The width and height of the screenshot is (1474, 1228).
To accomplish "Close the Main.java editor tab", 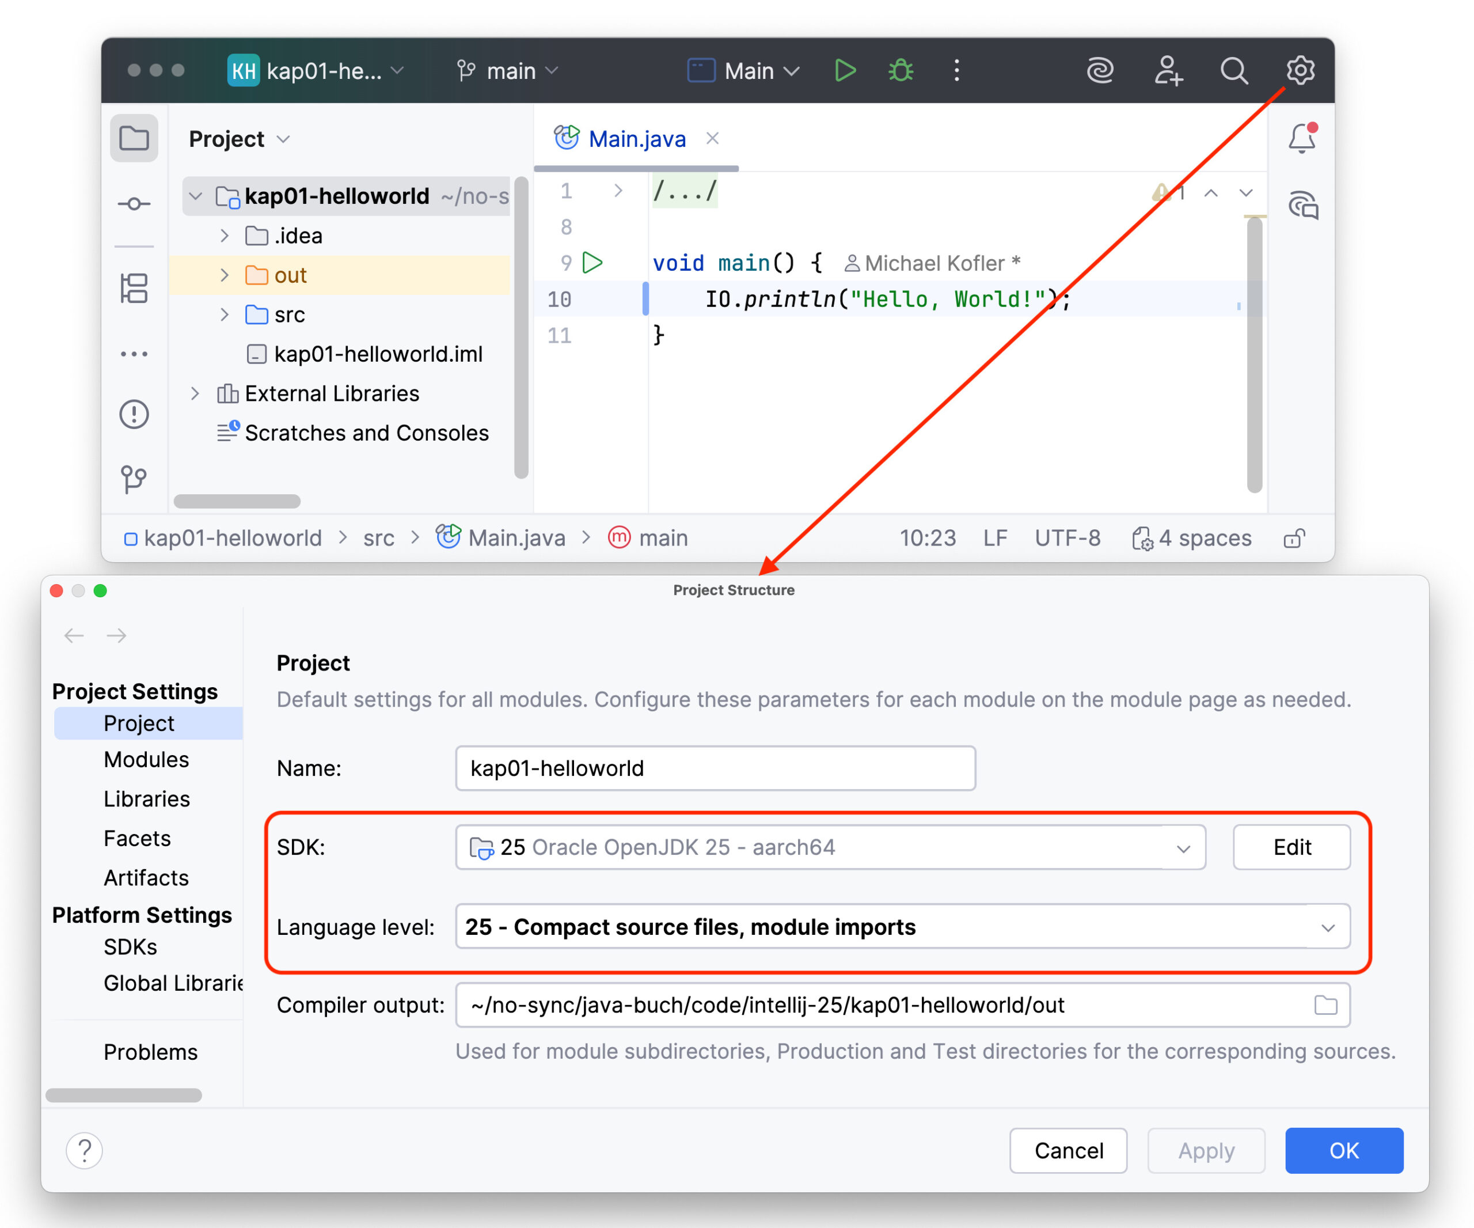I will click(x=712, y=138).
